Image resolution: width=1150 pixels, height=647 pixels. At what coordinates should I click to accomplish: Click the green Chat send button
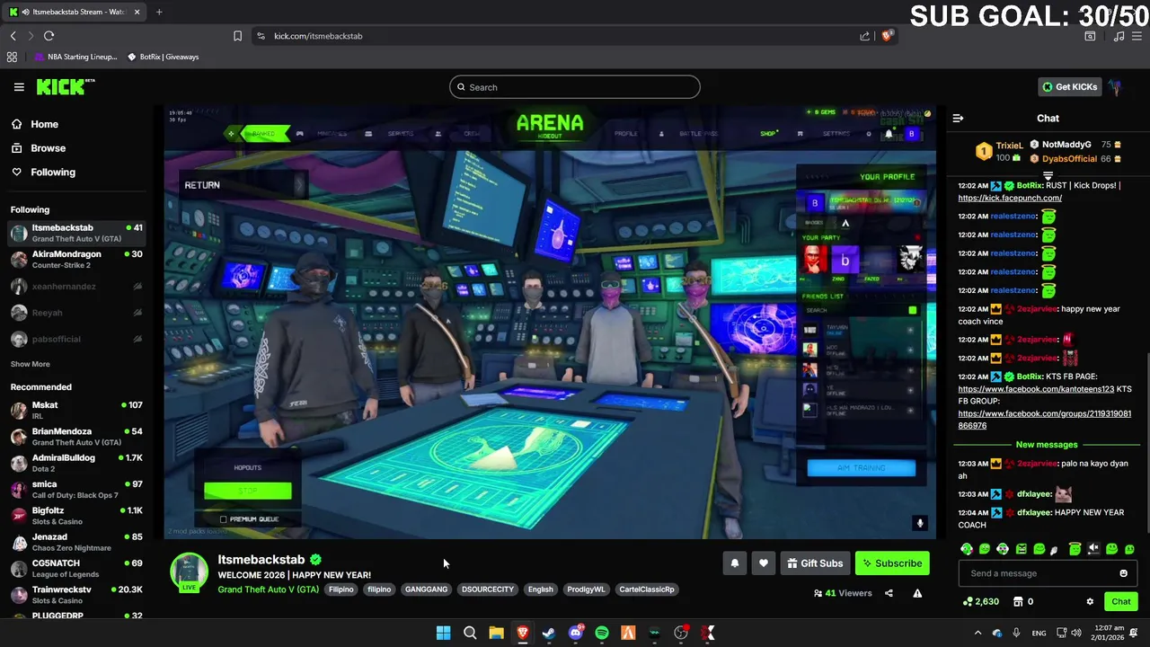tap(1120, 601)
